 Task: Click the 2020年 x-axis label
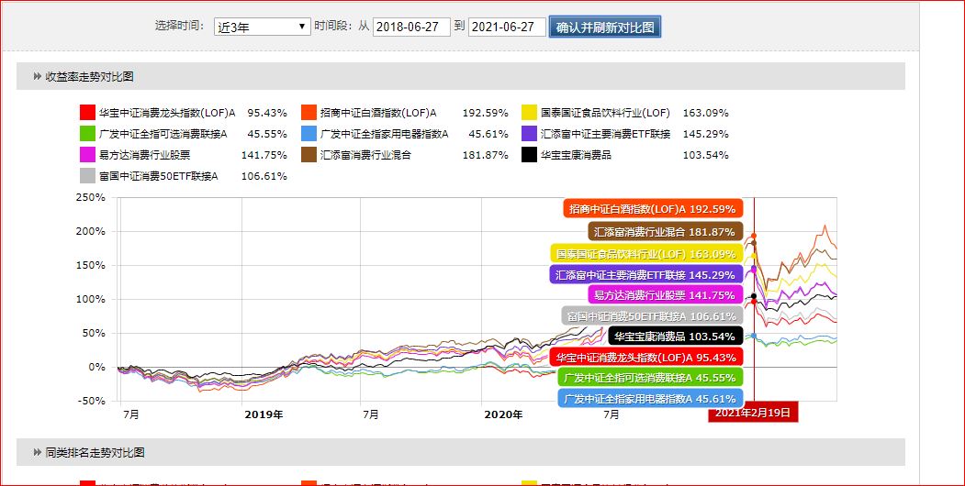(x=503, y=414)
